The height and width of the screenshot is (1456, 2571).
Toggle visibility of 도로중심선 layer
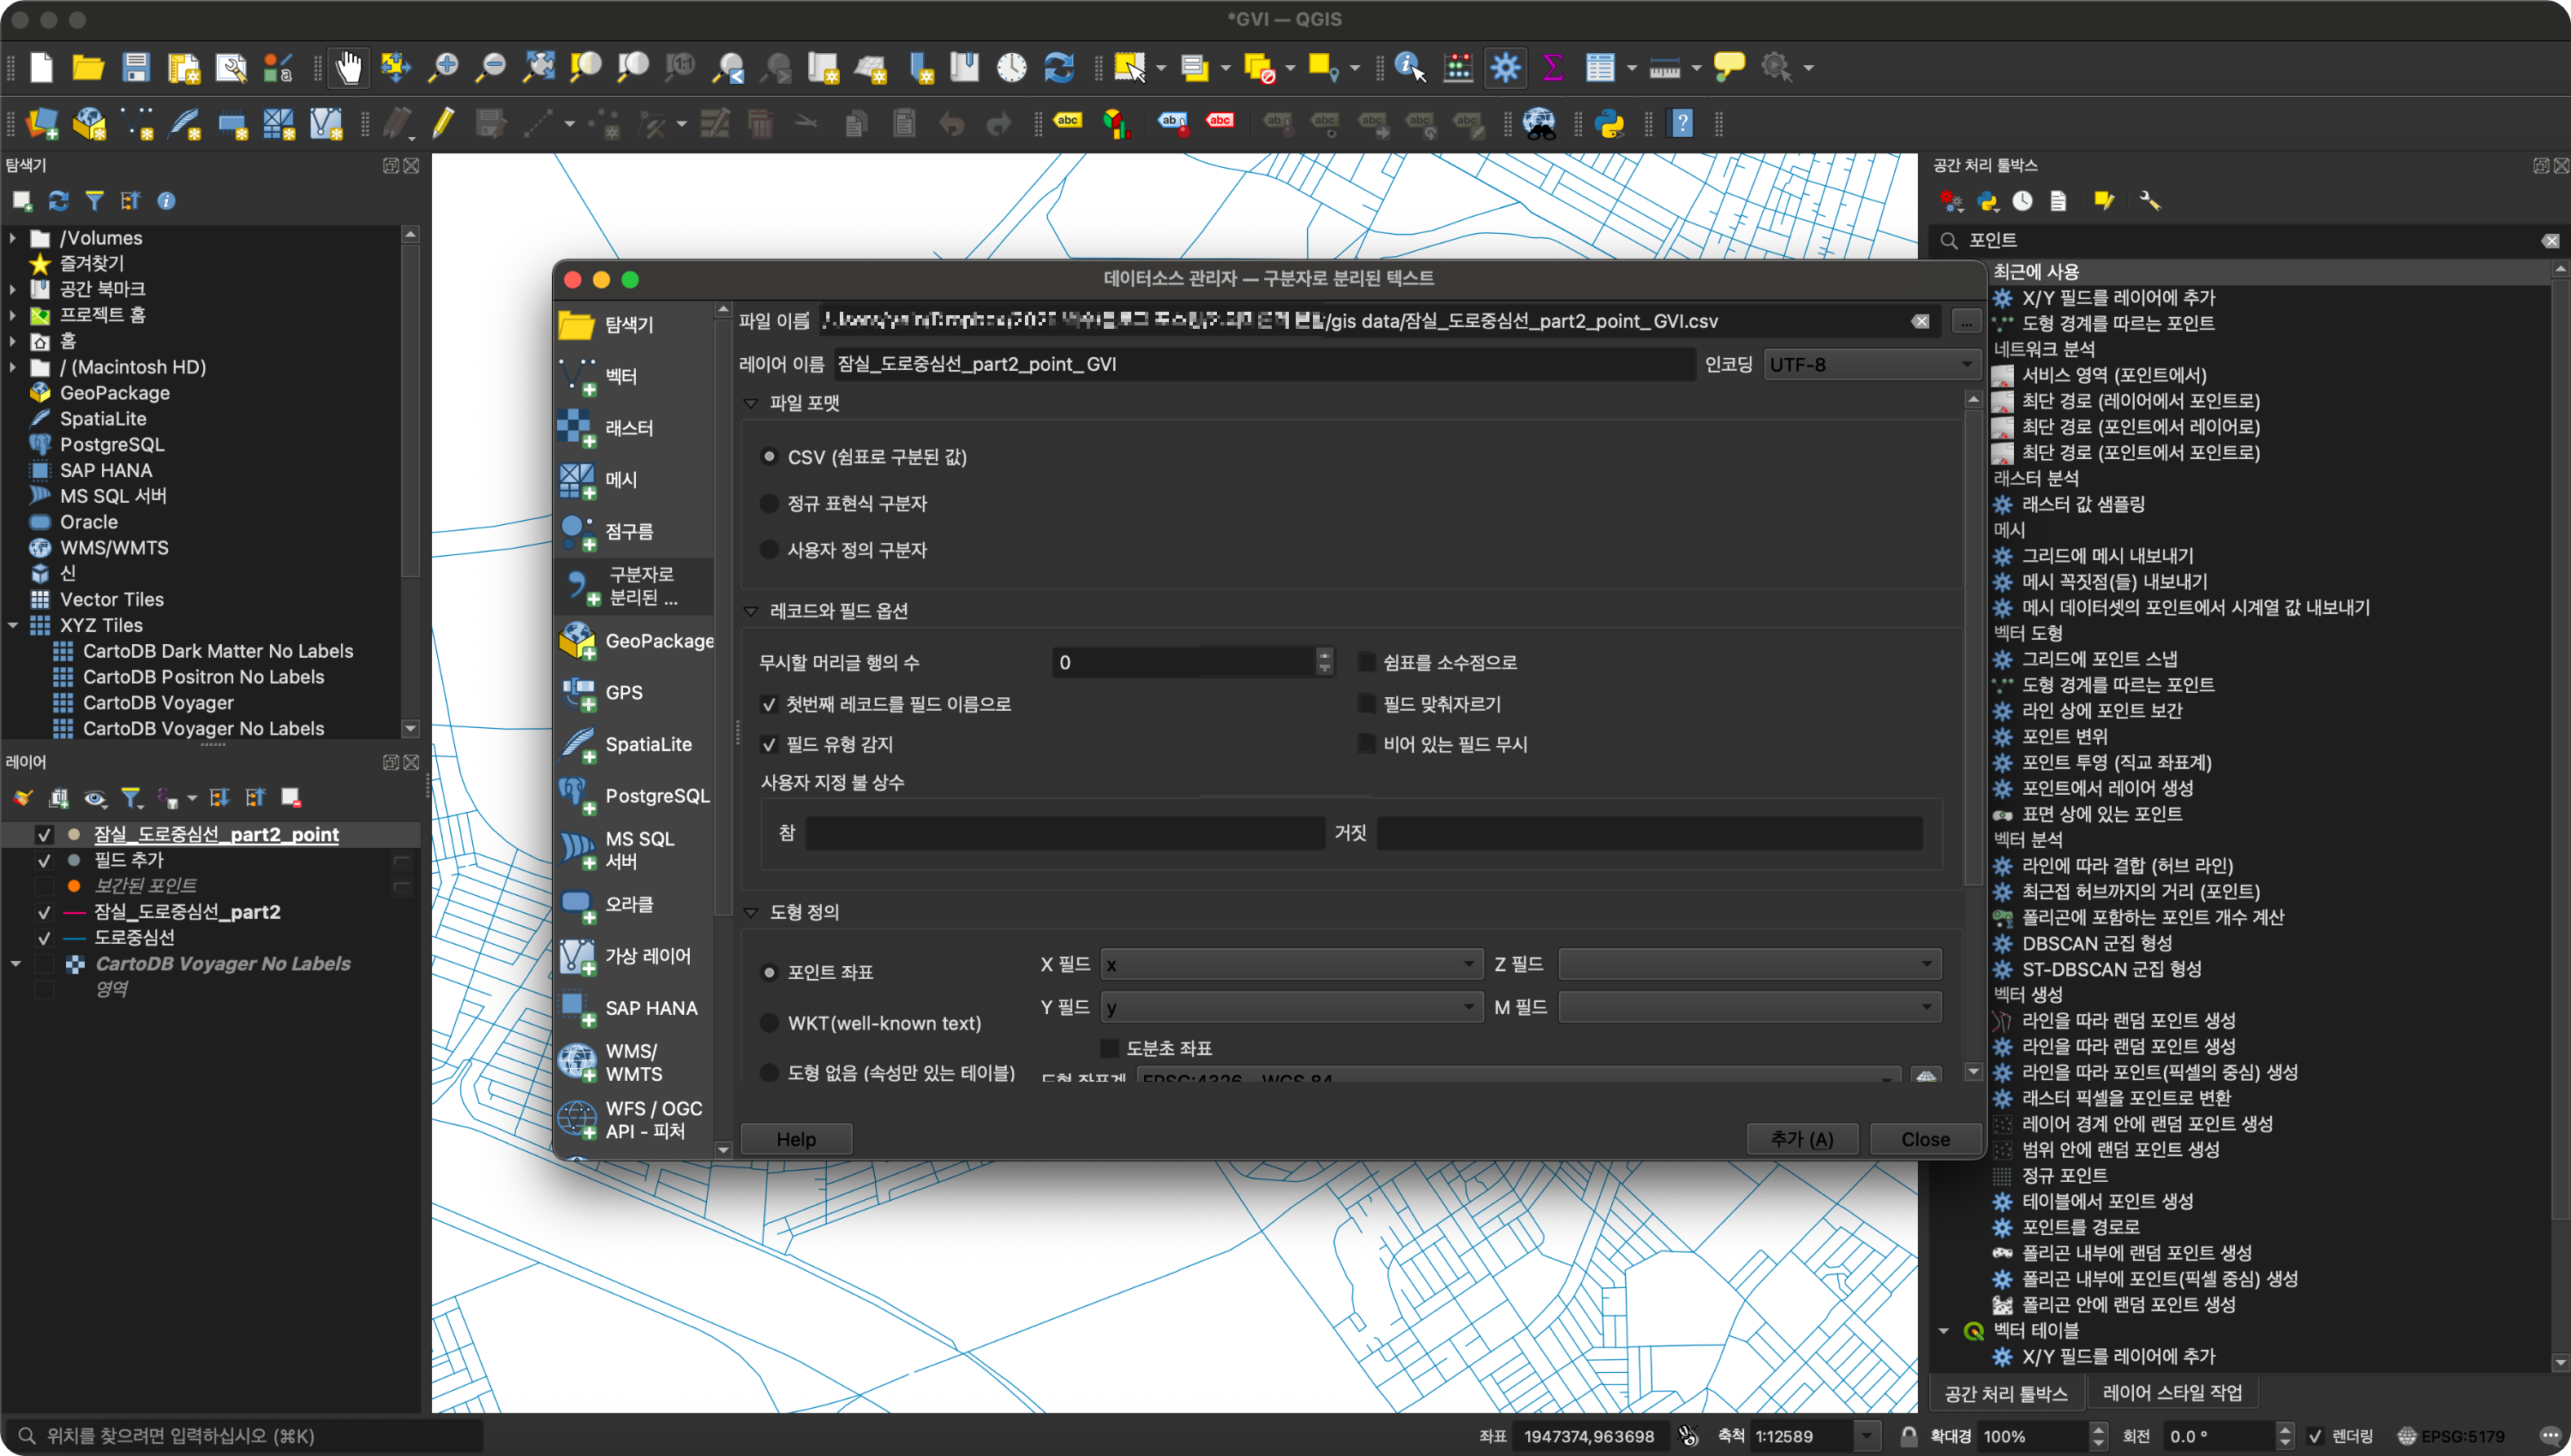pos(44,938)
